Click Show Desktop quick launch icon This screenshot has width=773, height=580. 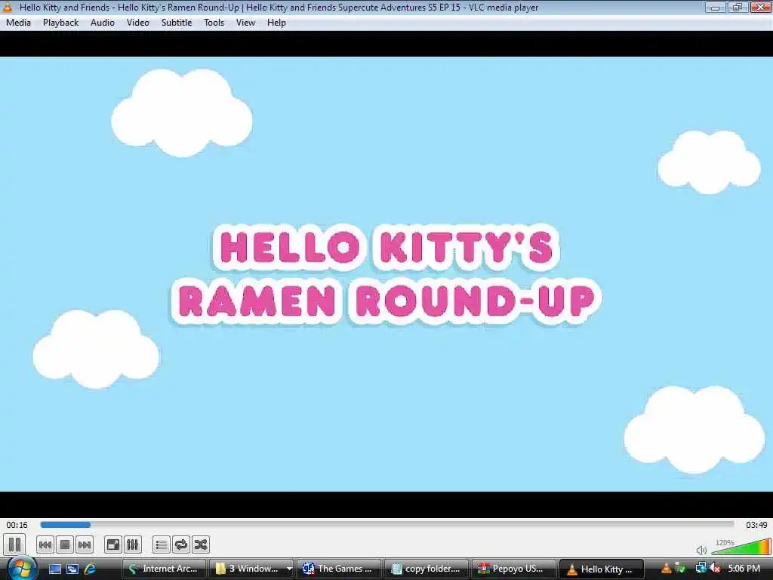(54, 569)
